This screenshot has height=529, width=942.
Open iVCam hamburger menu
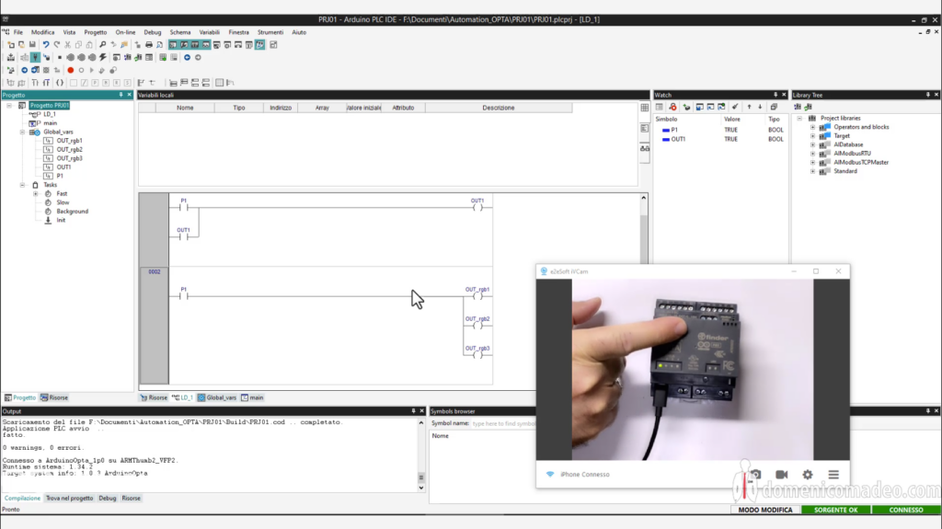click(x=833, y=475)
